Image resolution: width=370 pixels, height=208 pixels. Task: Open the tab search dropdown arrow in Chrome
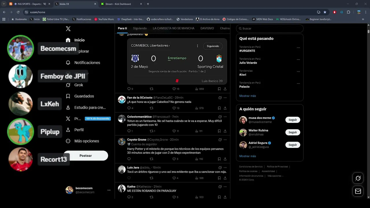click(4, 4)
